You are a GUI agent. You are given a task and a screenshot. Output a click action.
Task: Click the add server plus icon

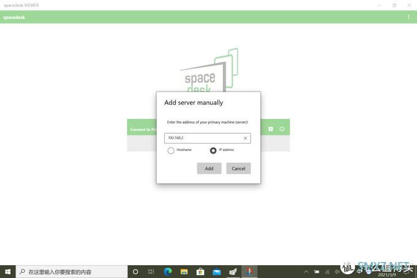click(270, 129)
